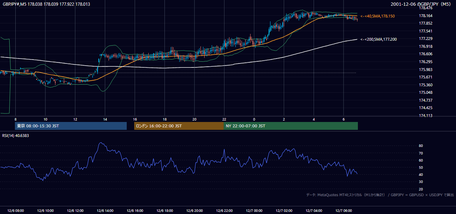Click the hour 14 tick on price chart
The height and width of the screenshot is (214, 456).
105,119
